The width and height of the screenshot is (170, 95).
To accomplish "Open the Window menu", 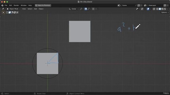I will 24,5.
